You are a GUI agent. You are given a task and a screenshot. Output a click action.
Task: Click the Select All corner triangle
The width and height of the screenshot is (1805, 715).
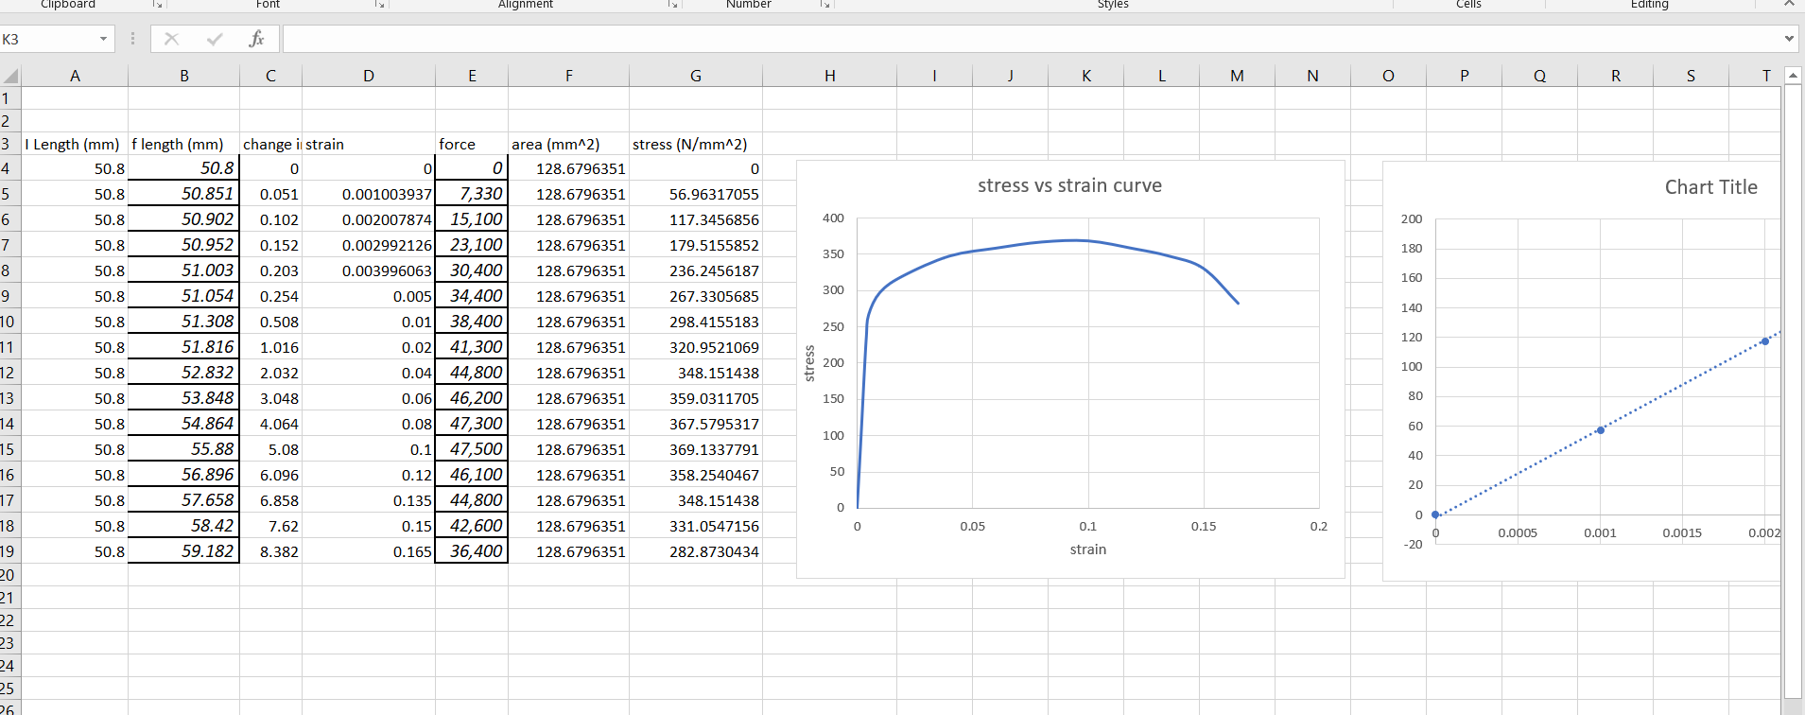(10, 76)
